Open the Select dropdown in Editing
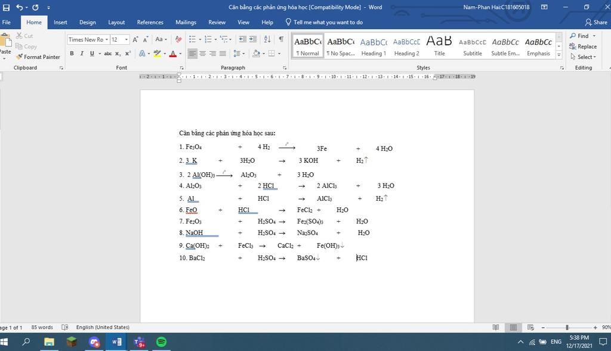 point(583,57)
